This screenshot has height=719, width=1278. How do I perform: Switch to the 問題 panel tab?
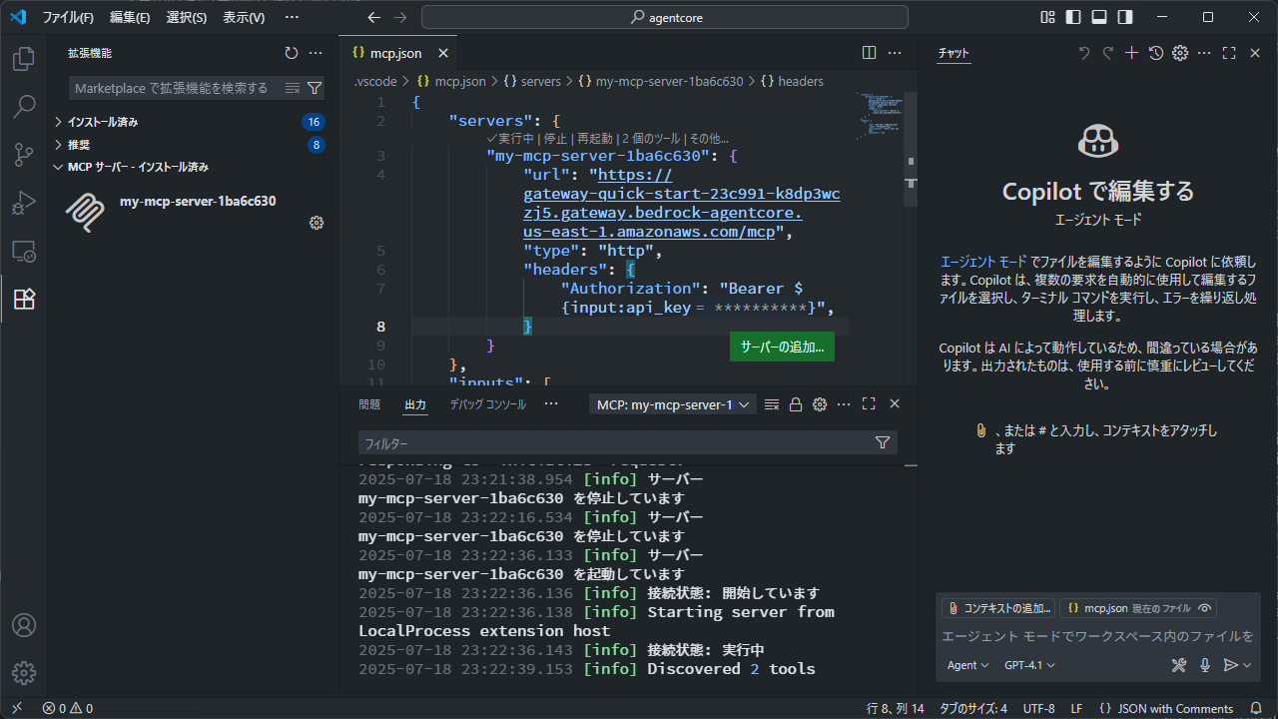369,404
